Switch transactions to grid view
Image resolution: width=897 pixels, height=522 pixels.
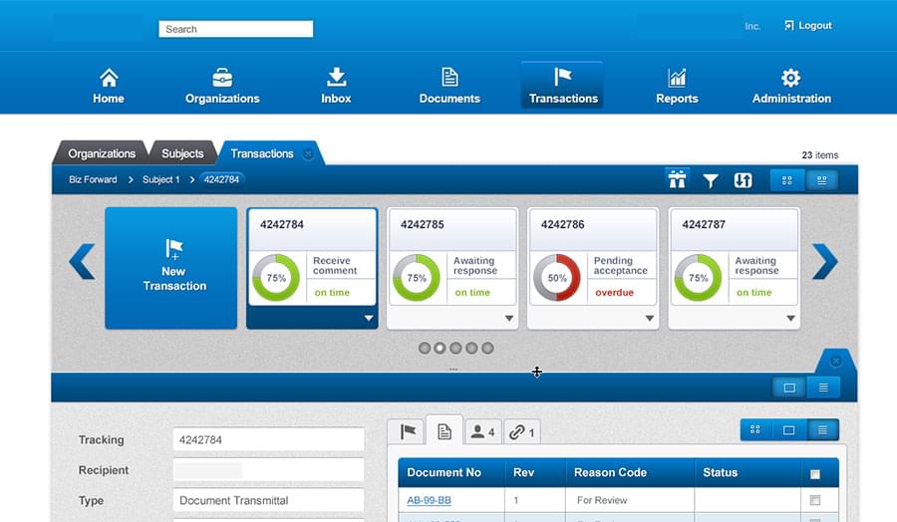(786, 180)
